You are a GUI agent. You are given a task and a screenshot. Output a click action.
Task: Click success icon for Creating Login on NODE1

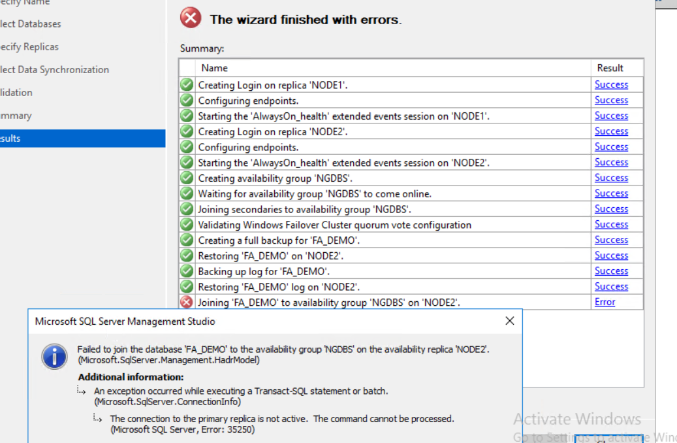coord(187,84)
